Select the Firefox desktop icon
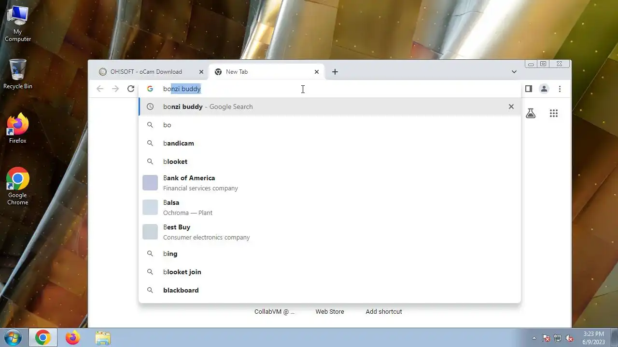The width and height of the screenshot is (618, 347). coord(18,128)
